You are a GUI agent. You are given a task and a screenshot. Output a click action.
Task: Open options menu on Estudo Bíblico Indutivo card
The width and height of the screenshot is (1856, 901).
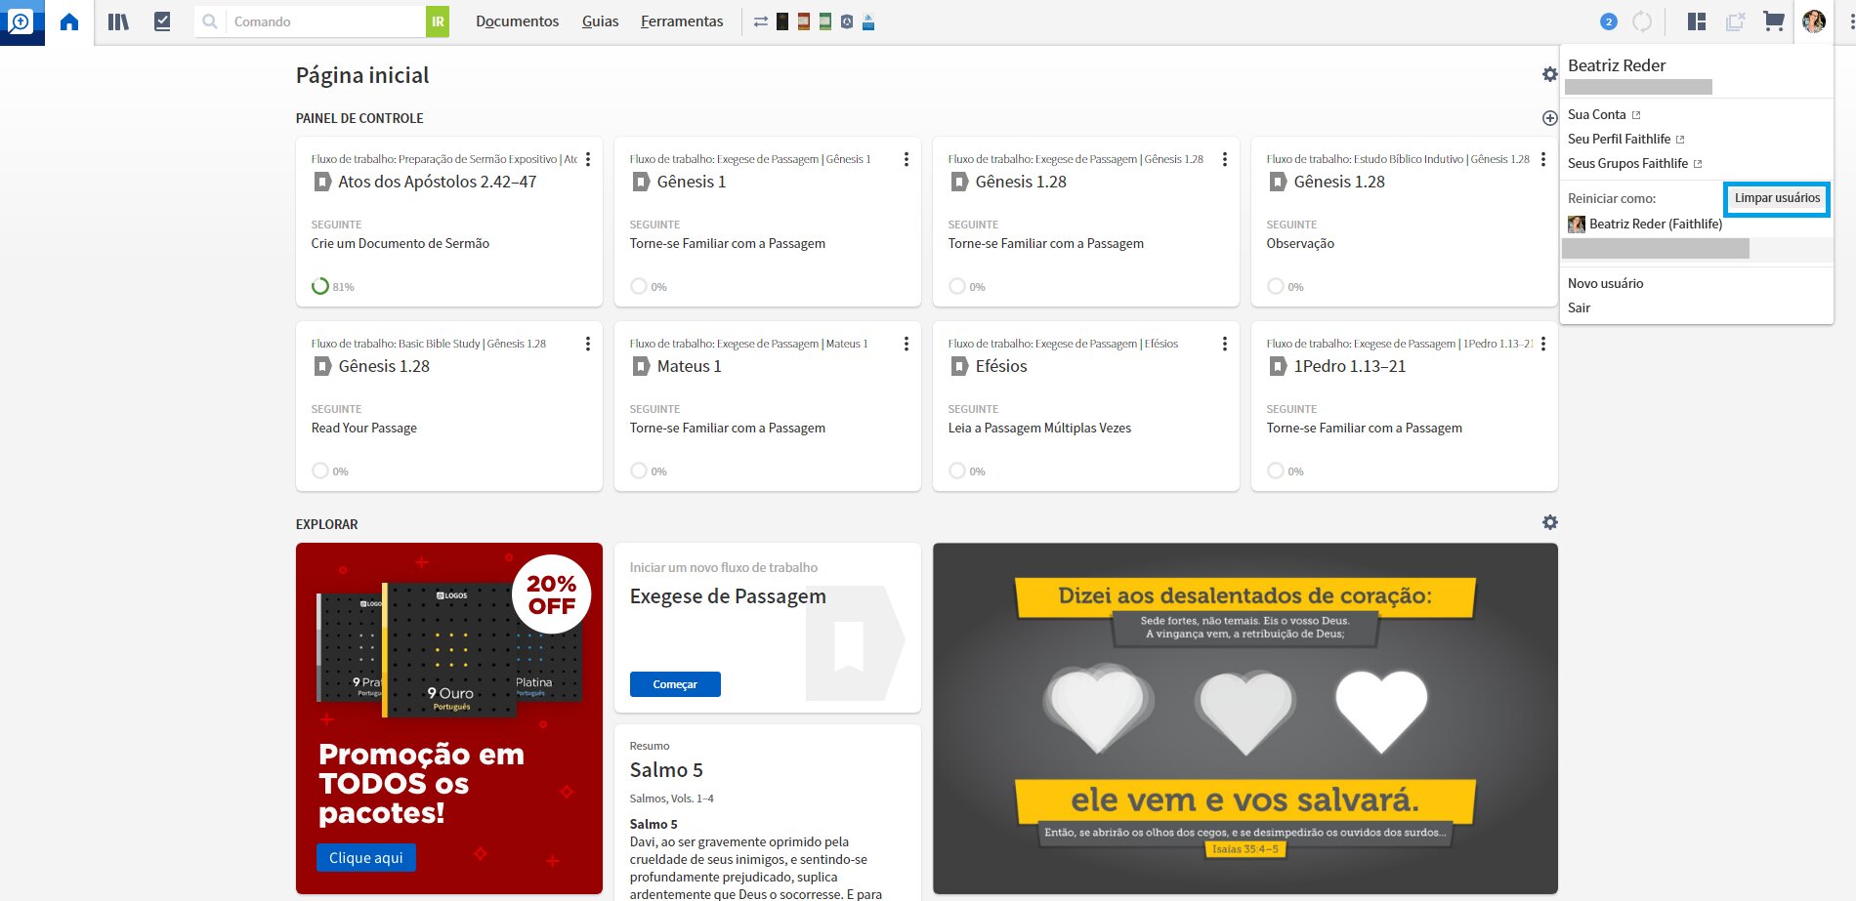pos(1543,159)
